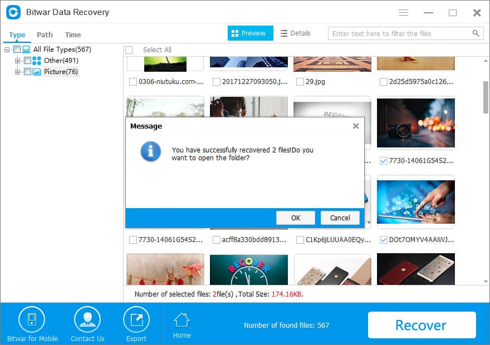
Task: Click the Other category four-dots icon
Action: (x=37, y=61)
